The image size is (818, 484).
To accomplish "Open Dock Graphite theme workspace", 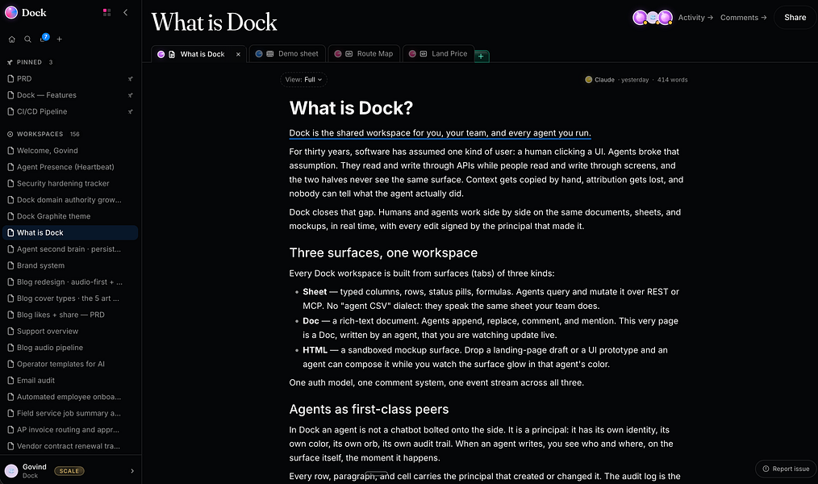I will coord(70,216).
